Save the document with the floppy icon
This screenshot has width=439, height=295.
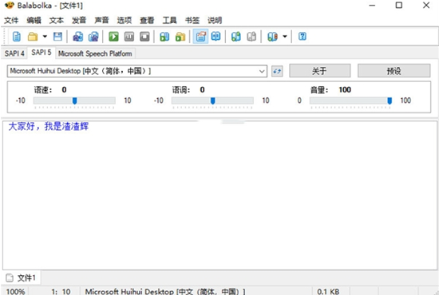click(x=57, y=37)
